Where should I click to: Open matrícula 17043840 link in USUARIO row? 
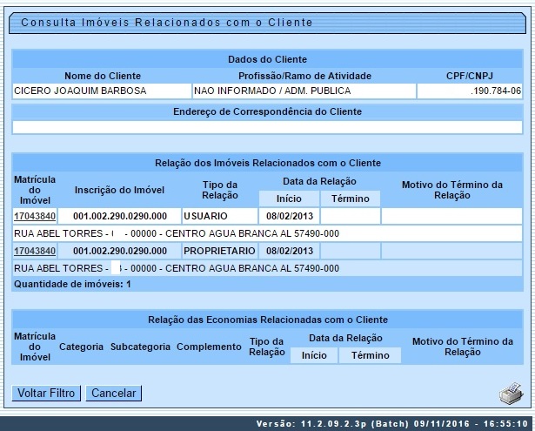pos(35,216)
